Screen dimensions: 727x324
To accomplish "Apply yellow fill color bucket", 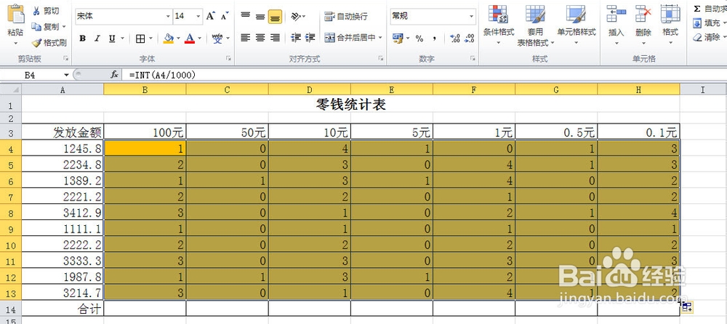I will (x=169, y=39).
